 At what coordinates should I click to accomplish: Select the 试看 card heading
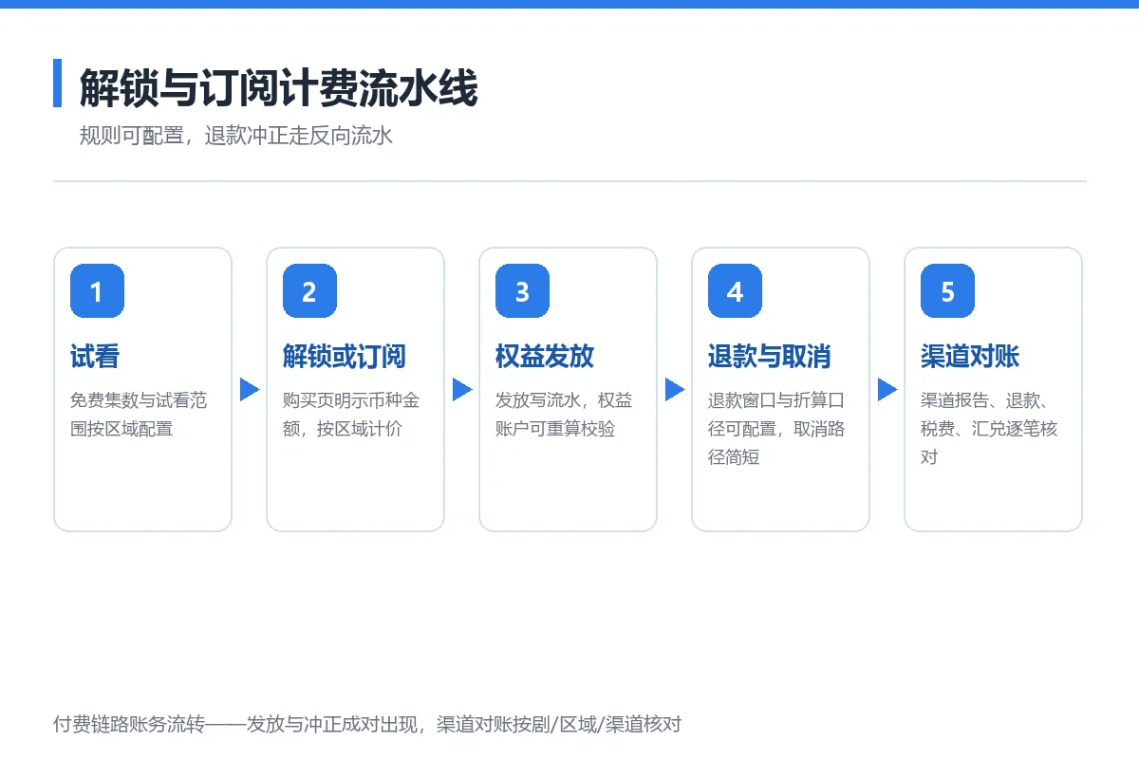click(x=95, y=357)
